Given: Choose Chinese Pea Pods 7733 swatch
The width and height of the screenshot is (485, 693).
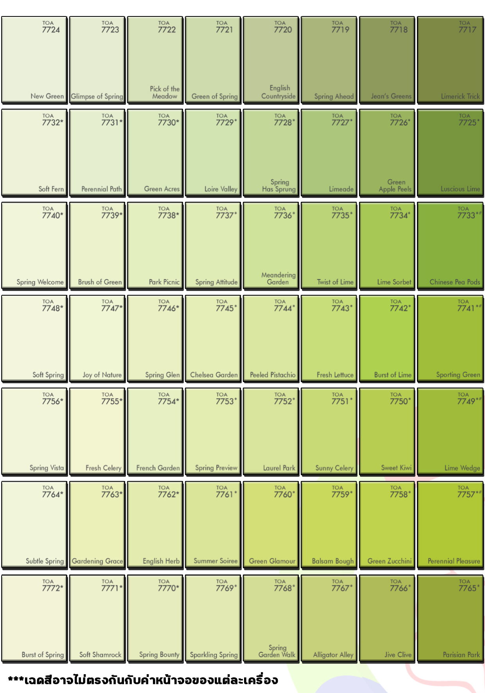Looking at the screenshot, I should [450, 246].
